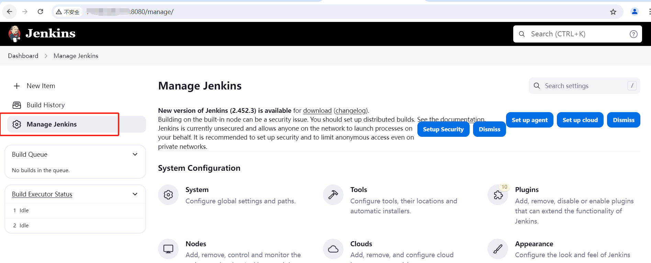Open Clouds configuration

[361, 244]
